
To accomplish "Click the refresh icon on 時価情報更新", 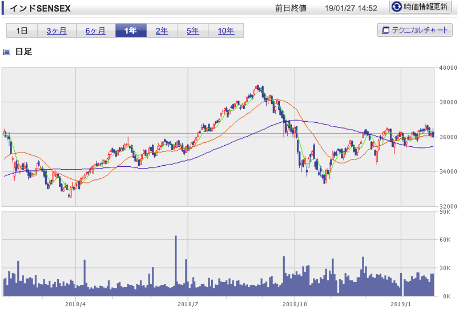I will coord(397,7).
